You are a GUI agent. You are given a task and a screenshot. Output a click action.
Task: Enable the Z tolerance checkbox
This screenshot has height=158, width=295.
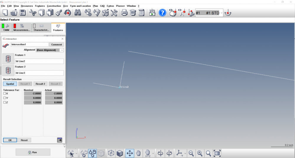[x=5, y=102]
